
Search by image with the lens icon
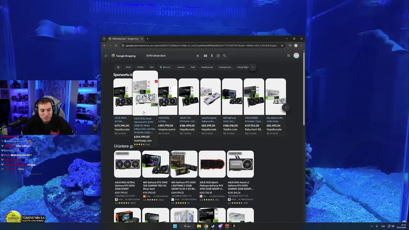pos(218,56)
